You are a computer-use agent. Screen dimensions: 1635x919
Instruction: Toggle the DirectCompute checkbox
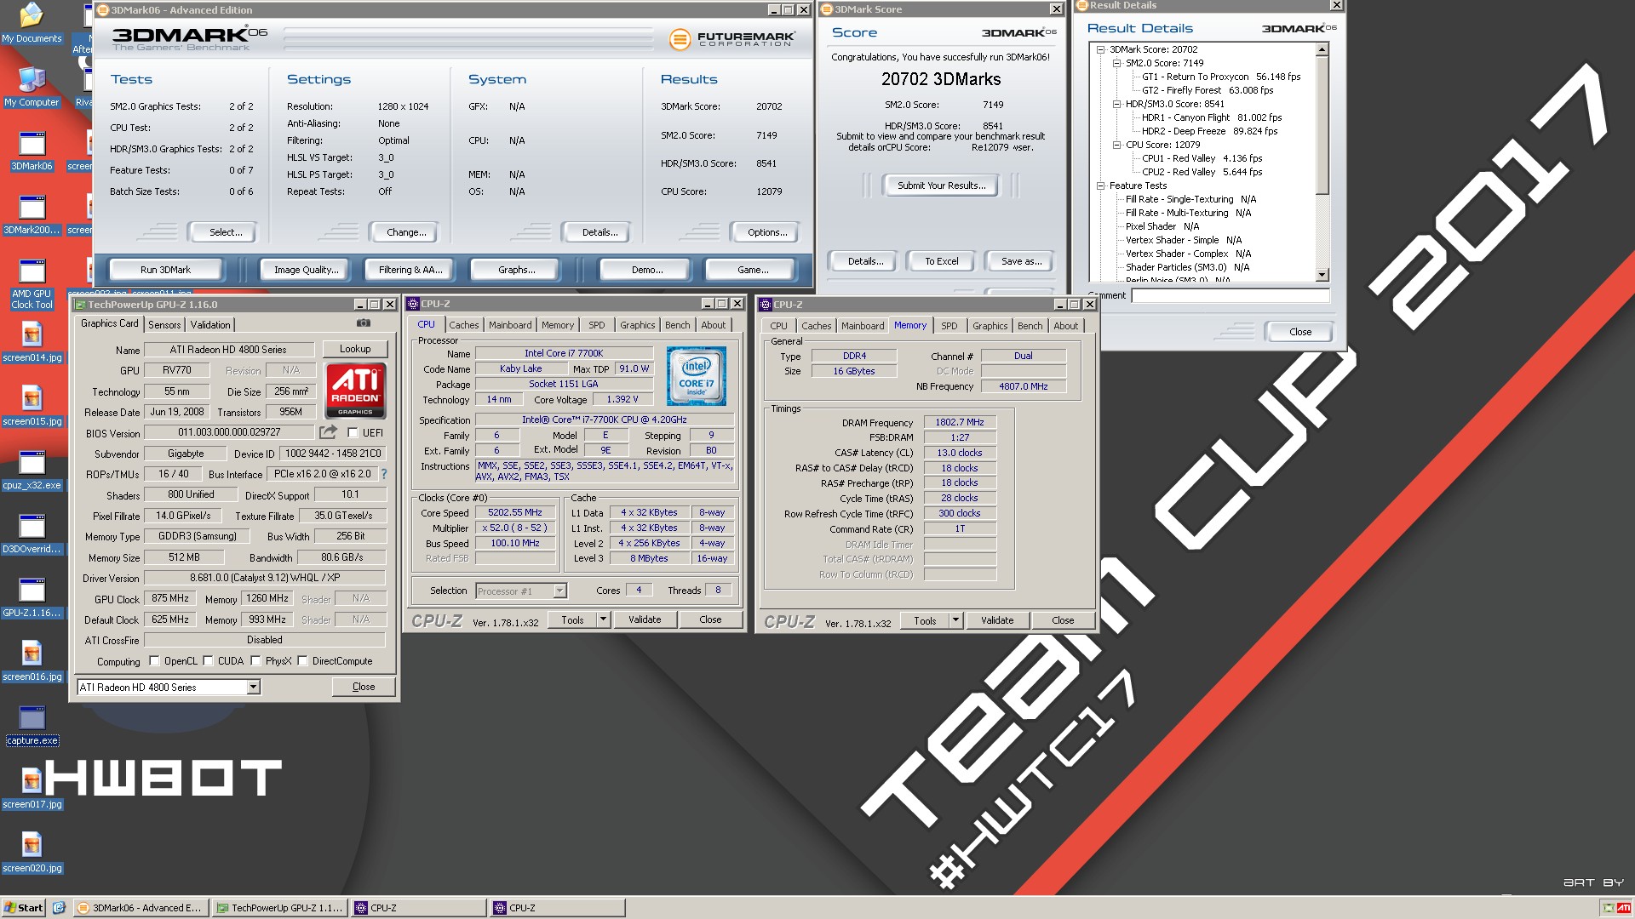[x=302, y=661]
